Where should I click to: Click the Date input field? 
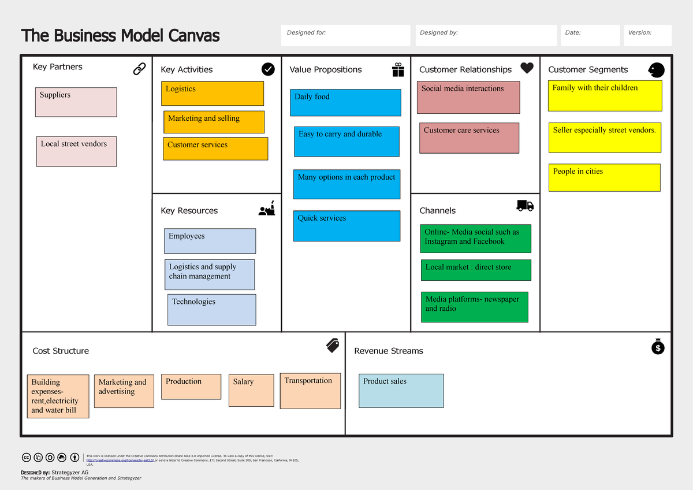(590, 35)
